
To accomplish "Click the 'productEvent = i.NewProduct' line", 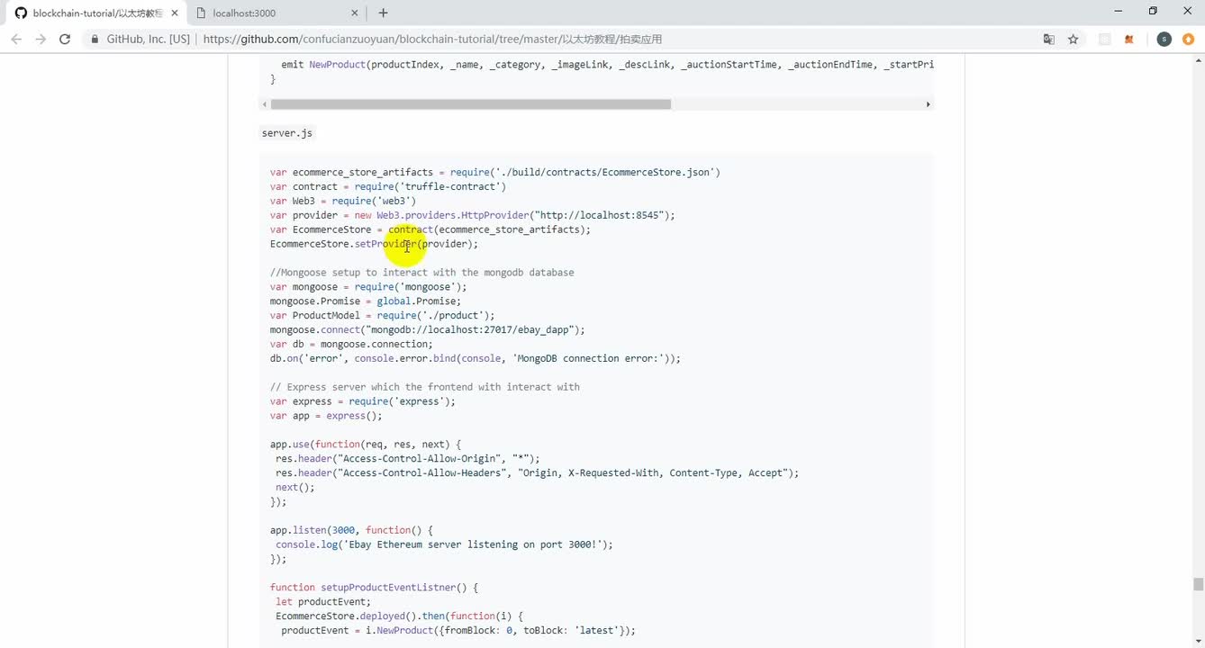I will click(458, 631).
